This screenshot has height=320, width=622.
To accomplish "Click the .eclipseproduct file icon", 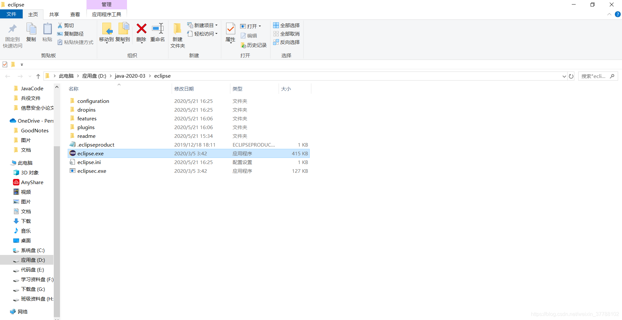I will coord(73,144).
